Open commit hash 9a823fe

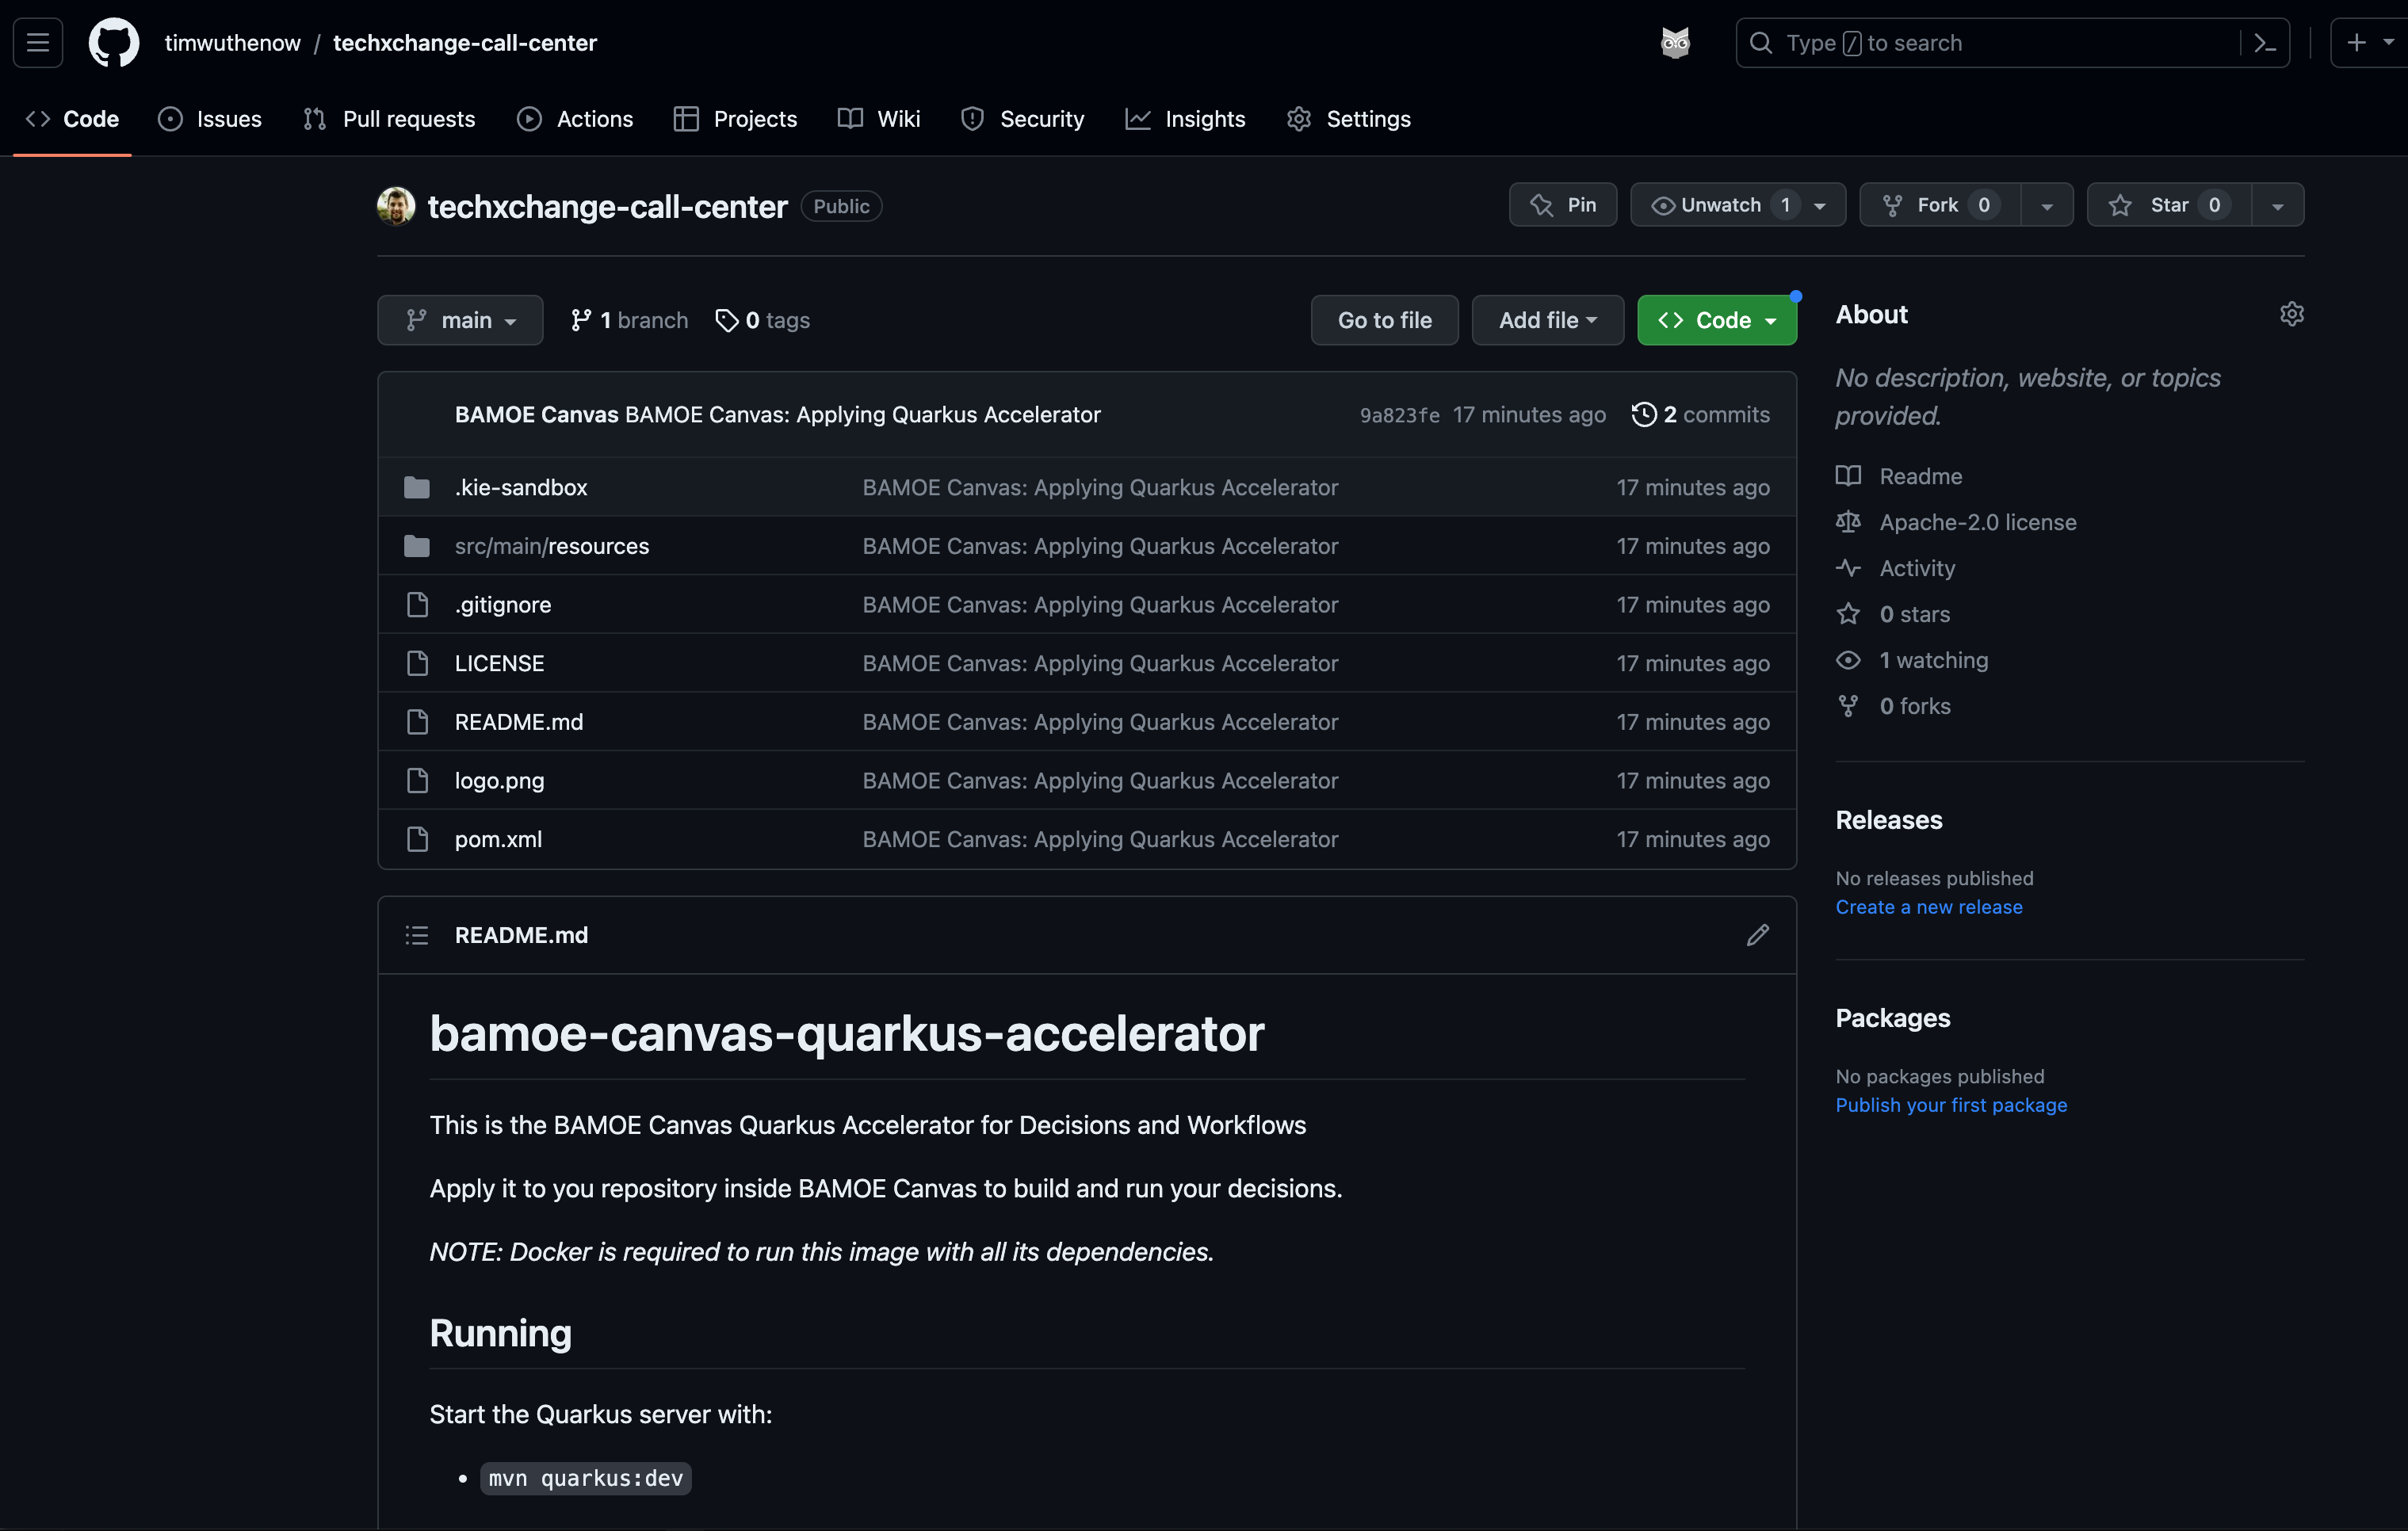[1399, 415]
